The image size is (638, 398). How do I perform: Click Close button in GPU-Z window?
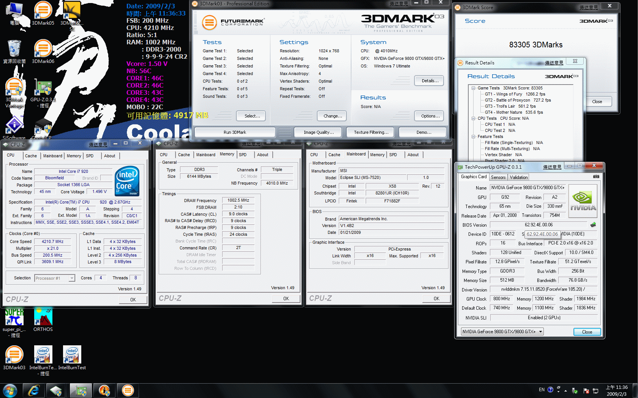click(x=587, y=332)
